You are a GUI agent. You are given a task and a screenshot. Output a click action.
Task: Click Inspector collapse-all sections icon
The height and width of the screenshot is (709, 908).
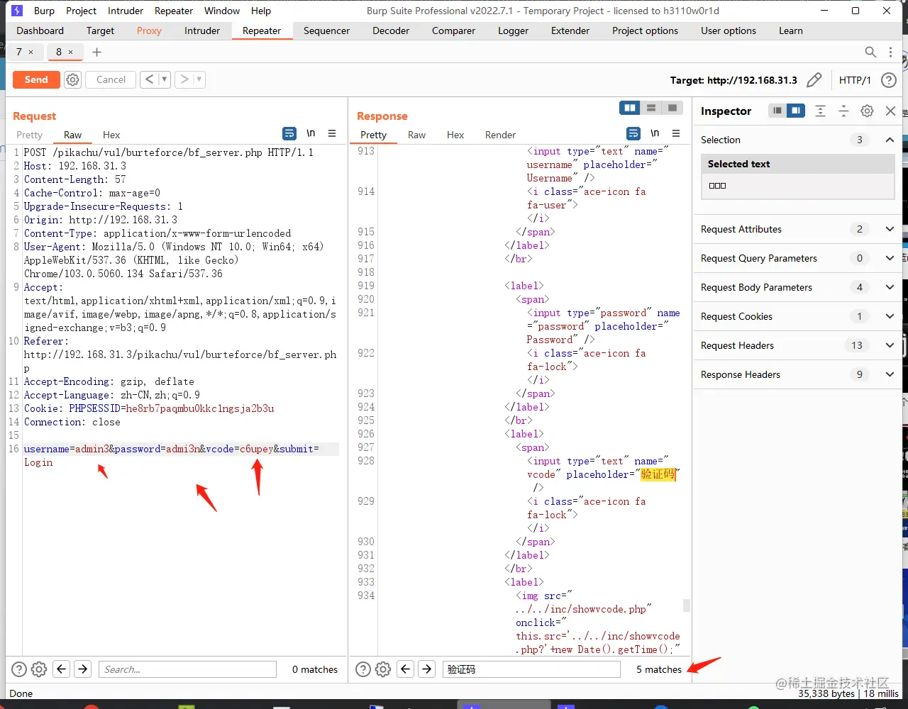click(843, 111)
